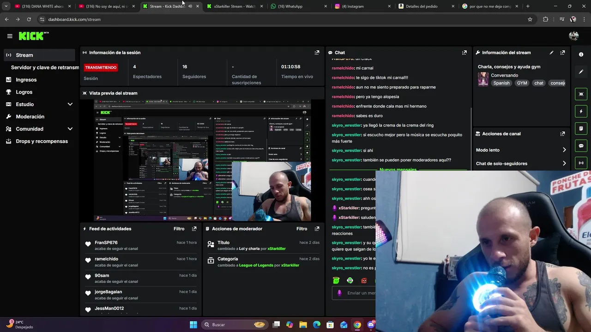Open the Chat de solo-seguidores settings arrow
Screen dimensions: 591x332
tap(564, 163)
